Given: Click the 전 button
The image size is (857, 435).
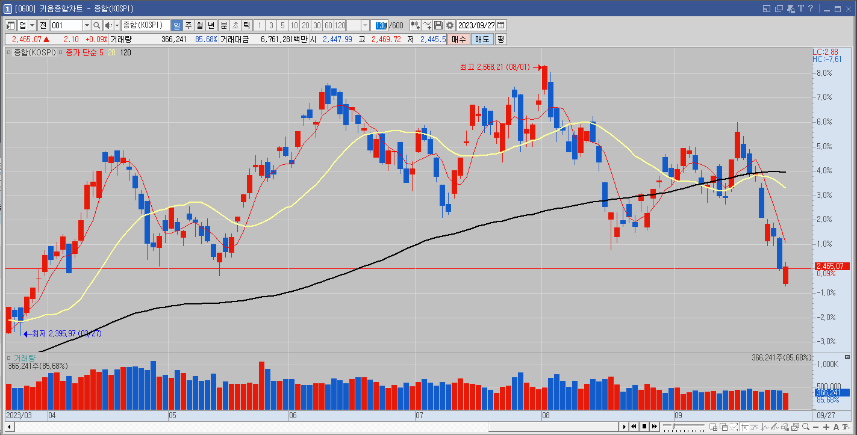Looking at the screenshot, I should pos(43,25).
